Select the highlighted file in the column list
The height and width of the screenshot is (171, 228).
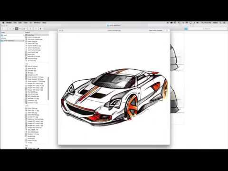tap(37, 35)
